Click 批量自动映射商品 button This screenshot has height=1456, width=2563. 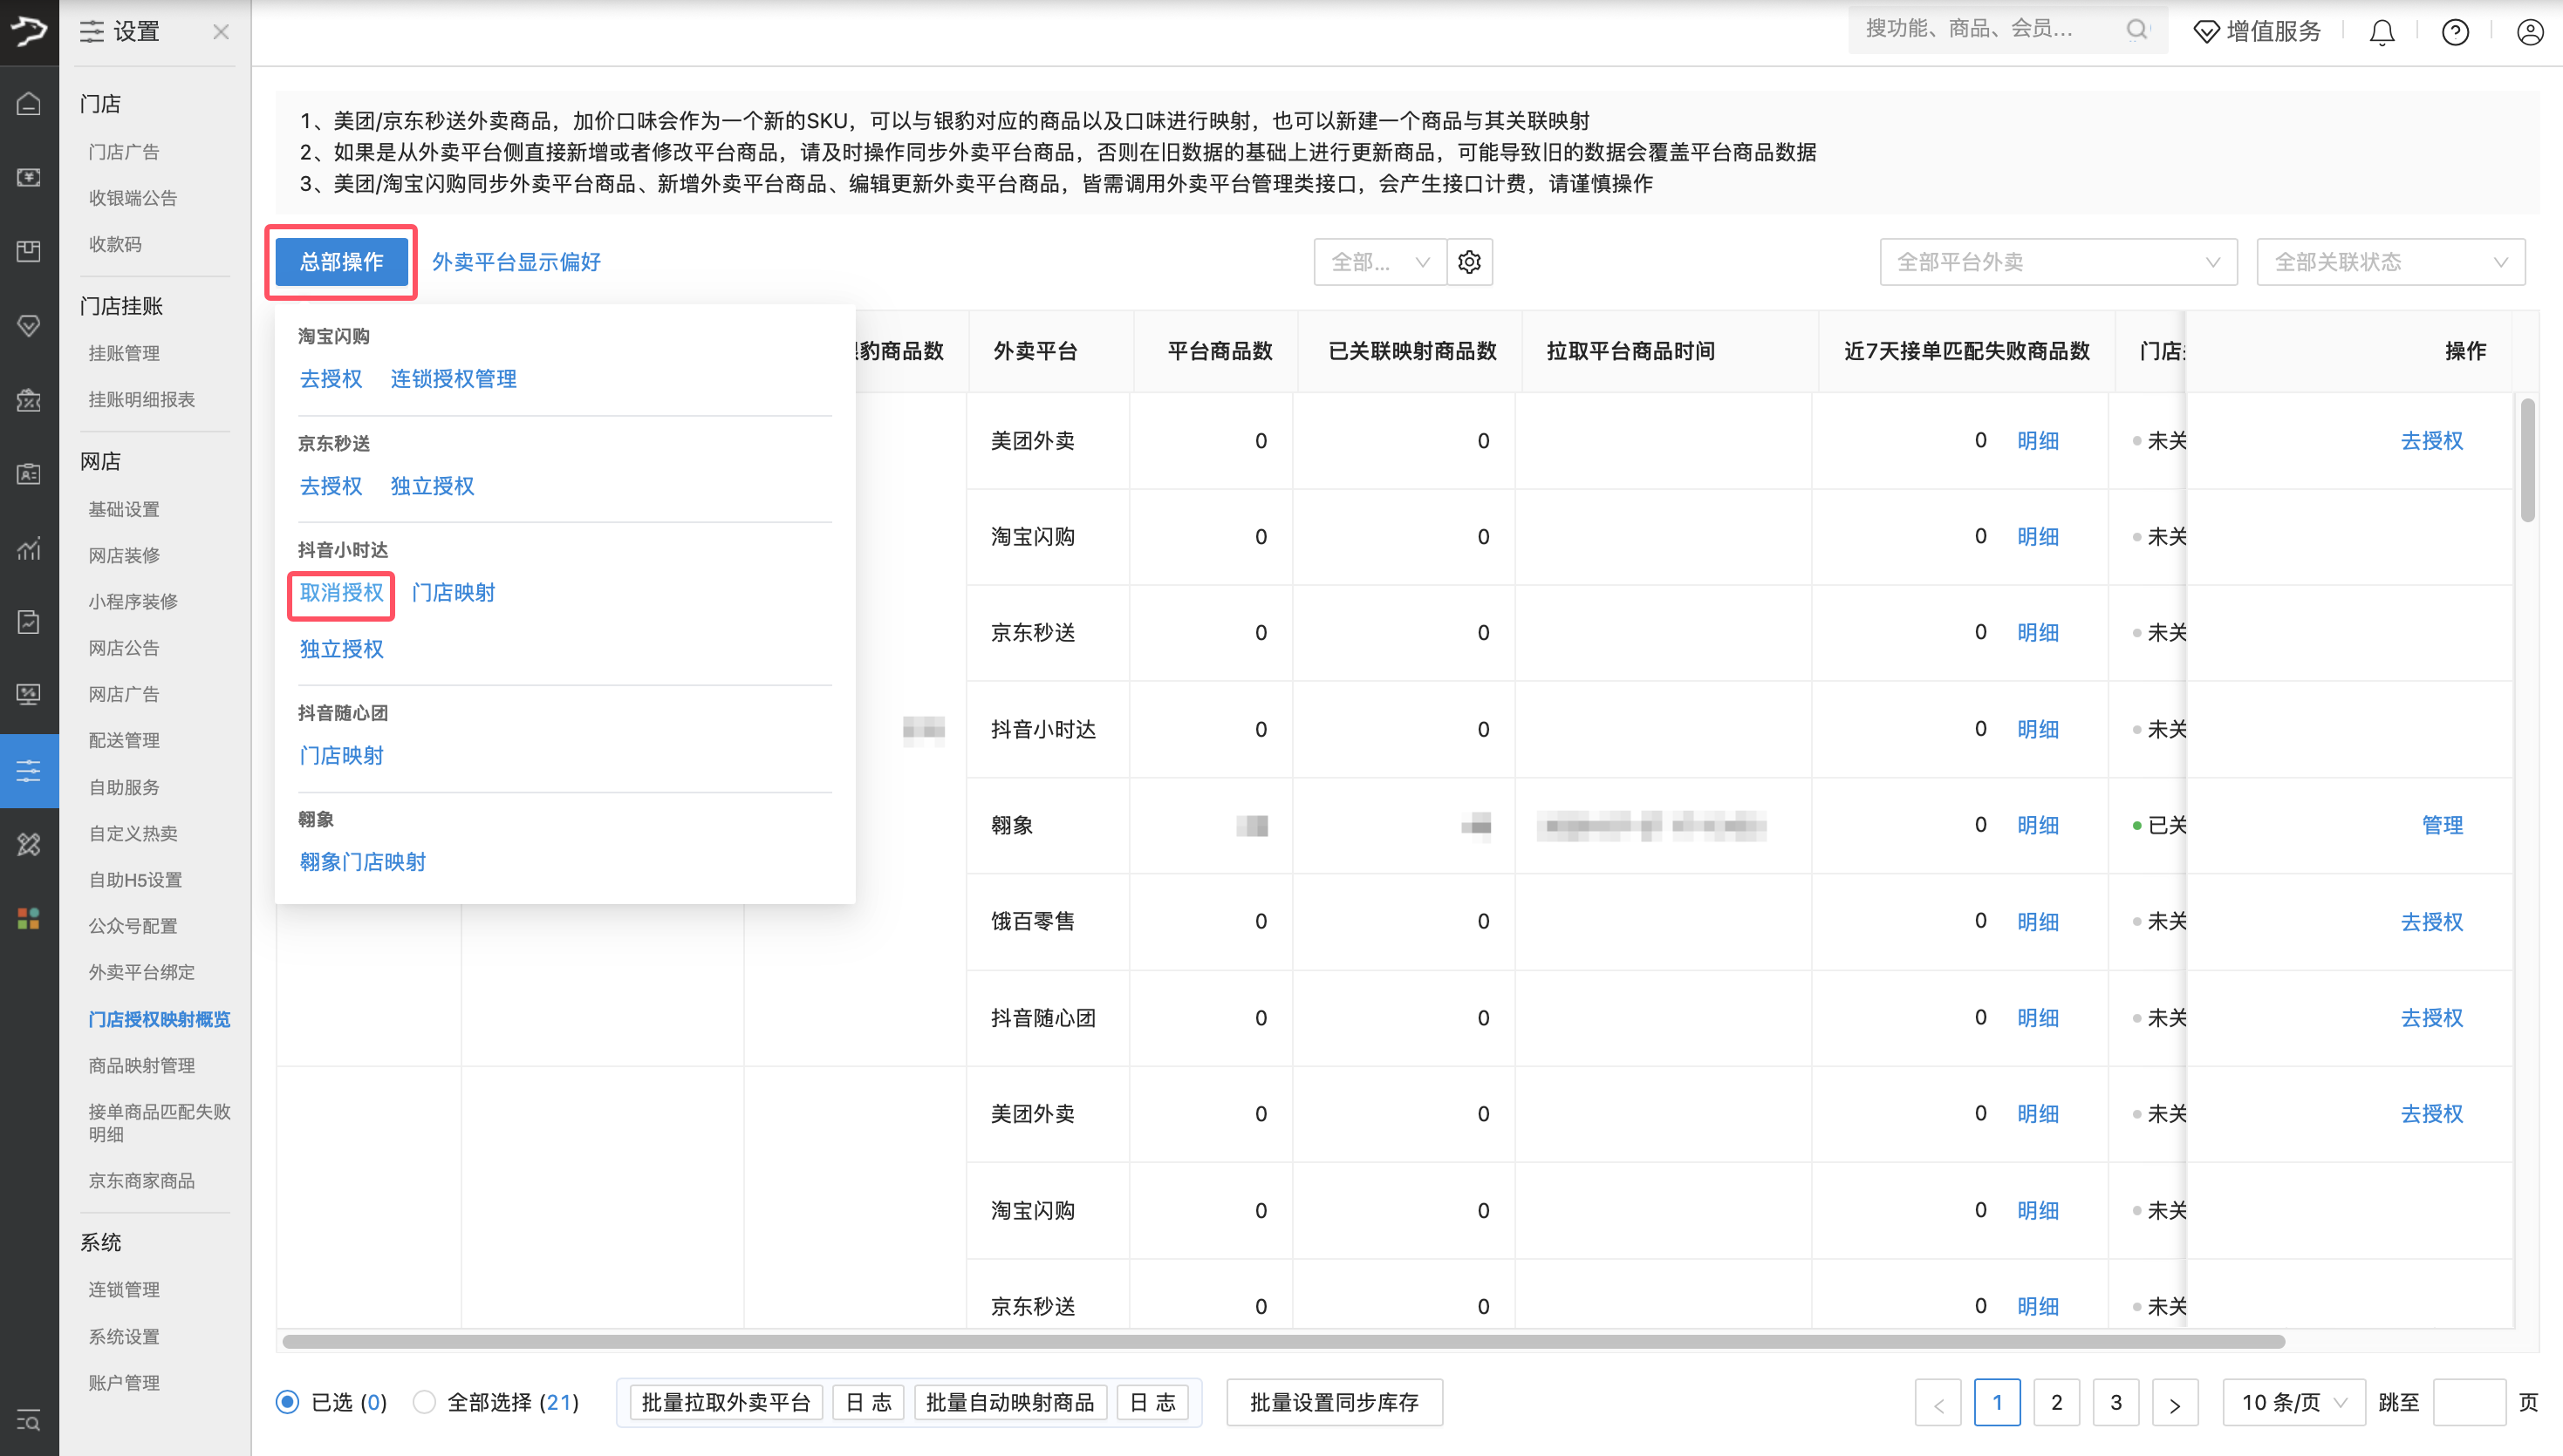point(1009,1402)
